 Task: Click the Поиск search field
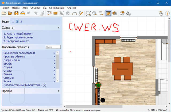point(53,47)
